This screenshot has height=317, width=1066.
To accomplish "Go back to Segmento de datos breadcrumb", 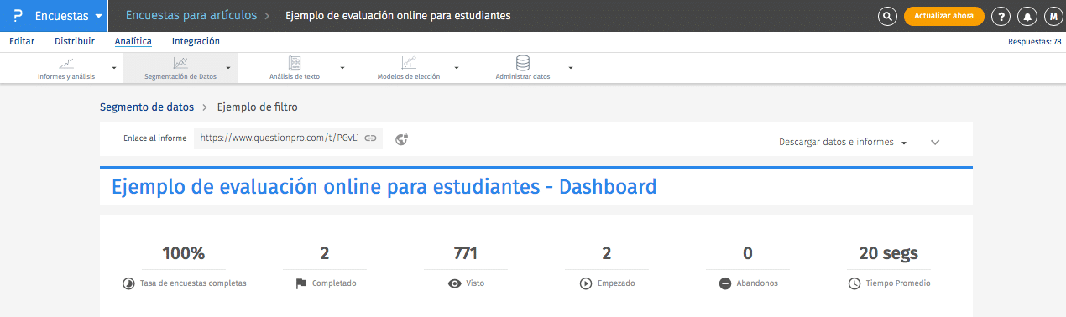I will pyautogui.click(x=147, y=107).
